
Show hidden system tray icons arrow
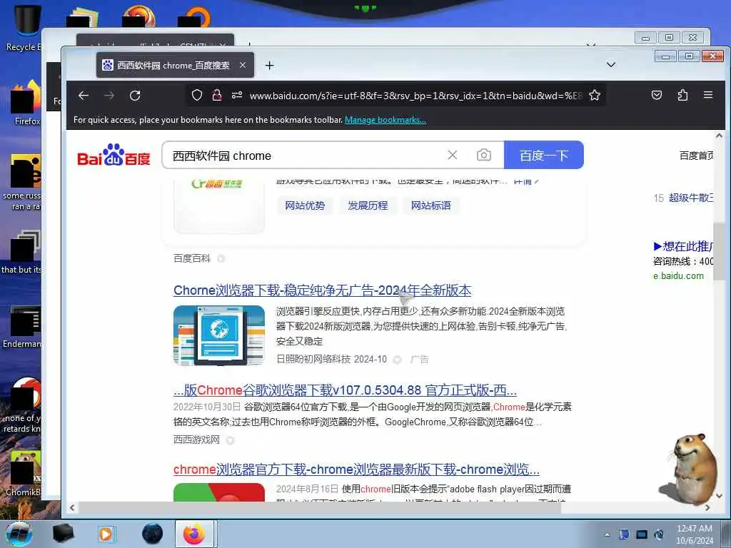point(607,534)
